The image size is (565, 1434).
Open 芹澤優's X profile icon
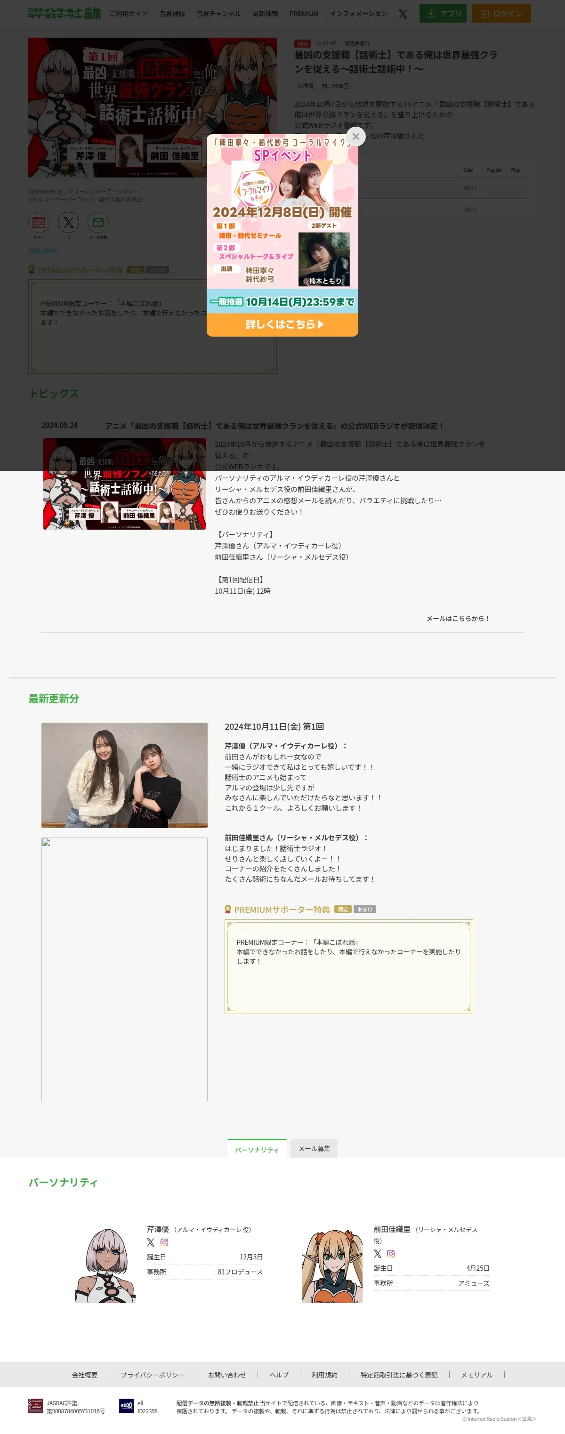click(150, 1242)
